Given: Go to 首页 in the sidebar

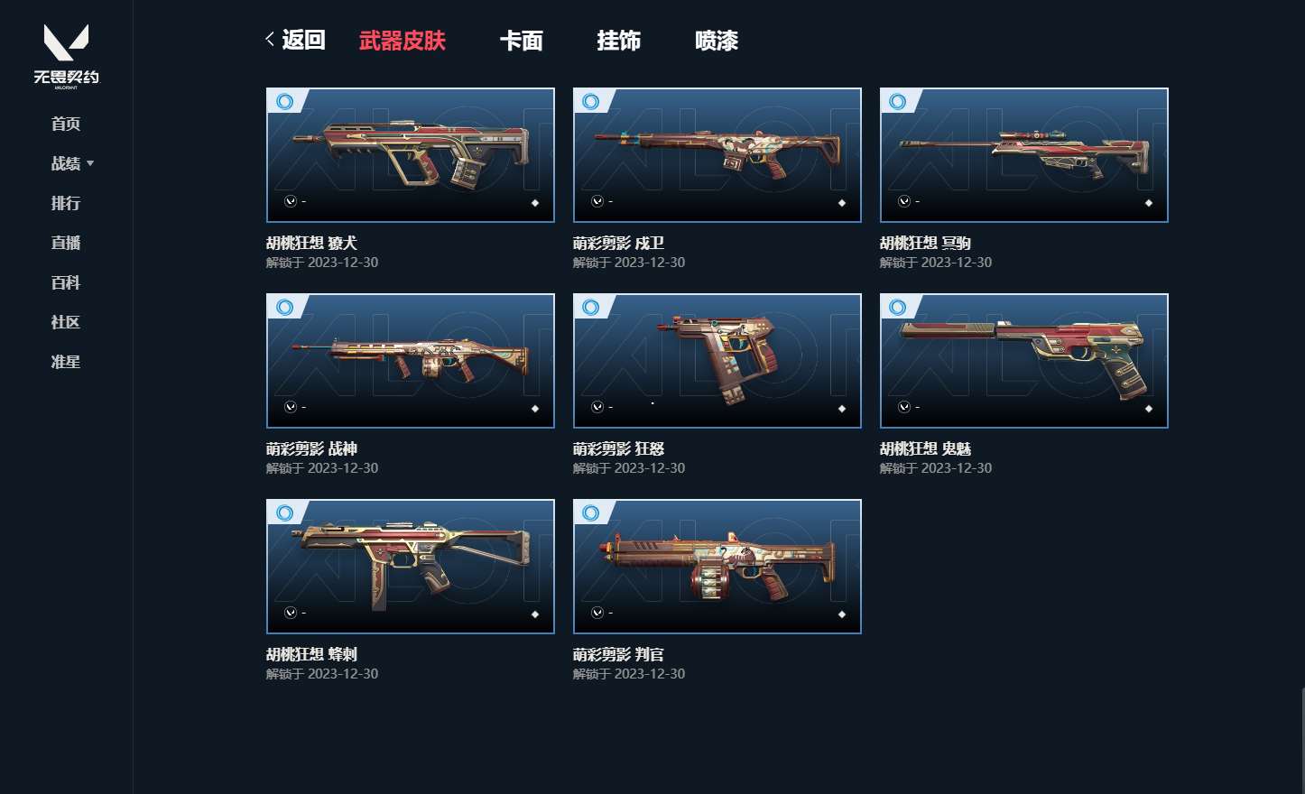Looking at the screenshot, I should [66, 124].
